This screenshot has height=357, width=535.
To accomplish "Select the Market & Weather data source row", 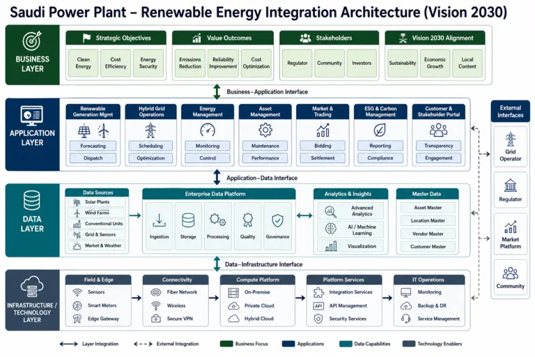I will (x=97, y=245).
